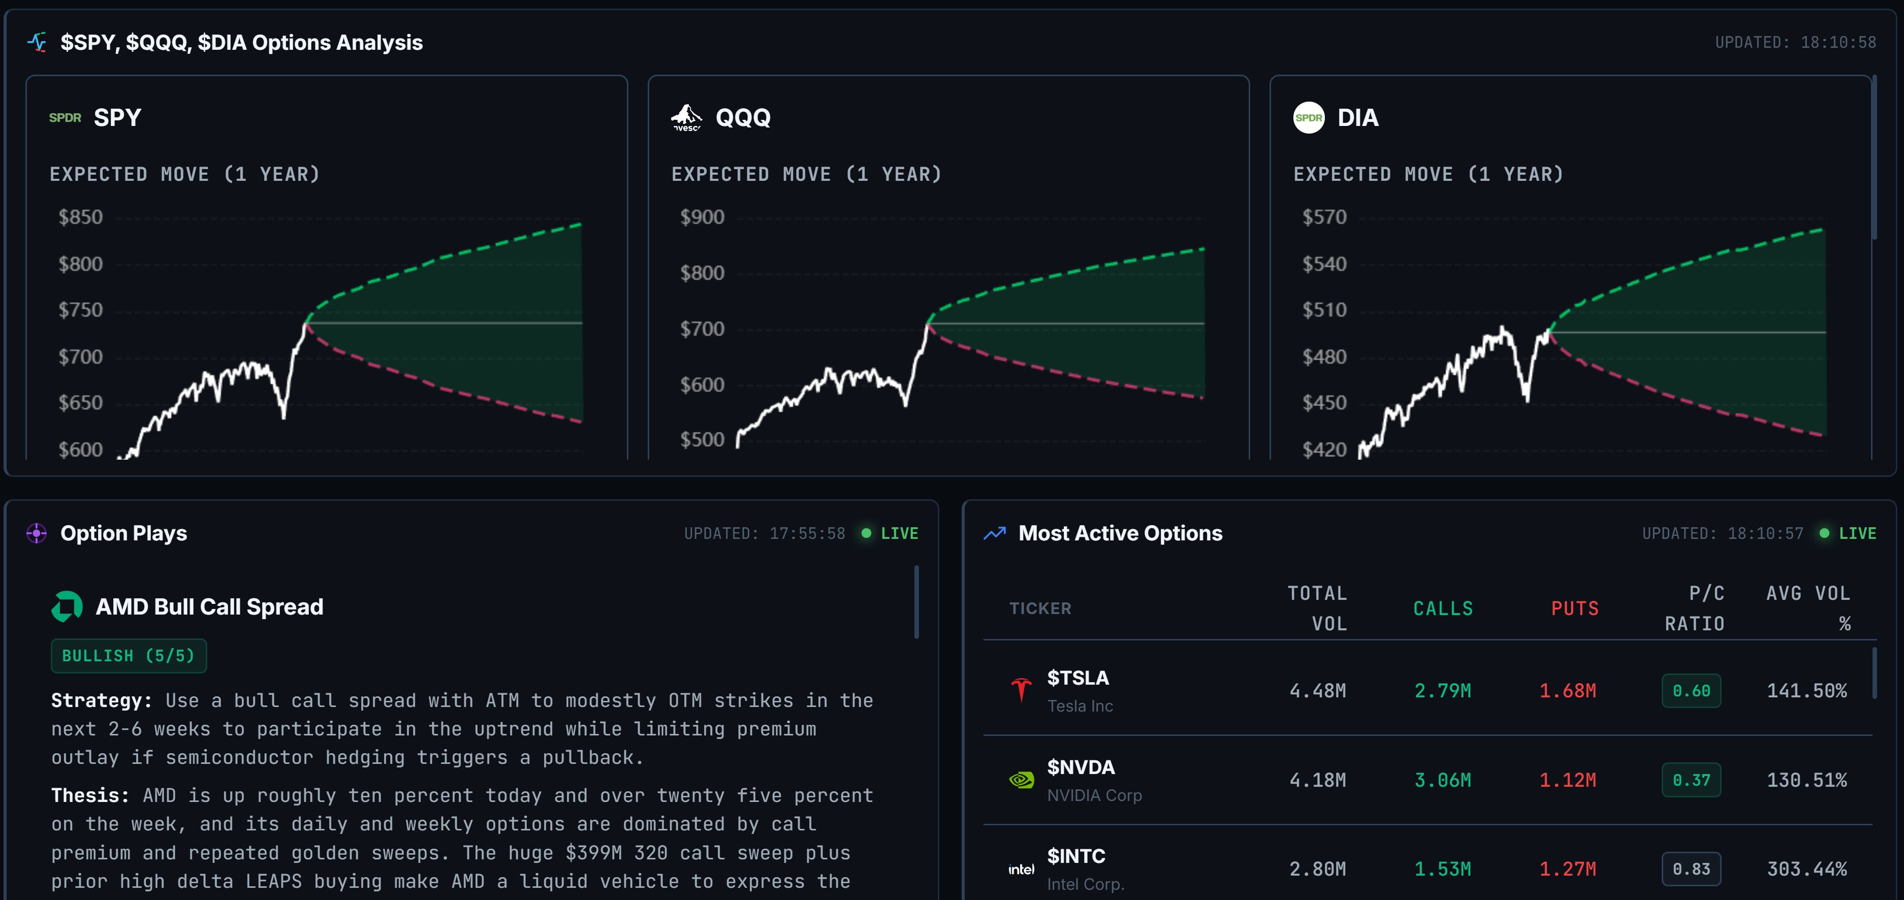Click the NVIDIA logo icon
This screenshot has width=1904, height=900.
pos(1022,780)
